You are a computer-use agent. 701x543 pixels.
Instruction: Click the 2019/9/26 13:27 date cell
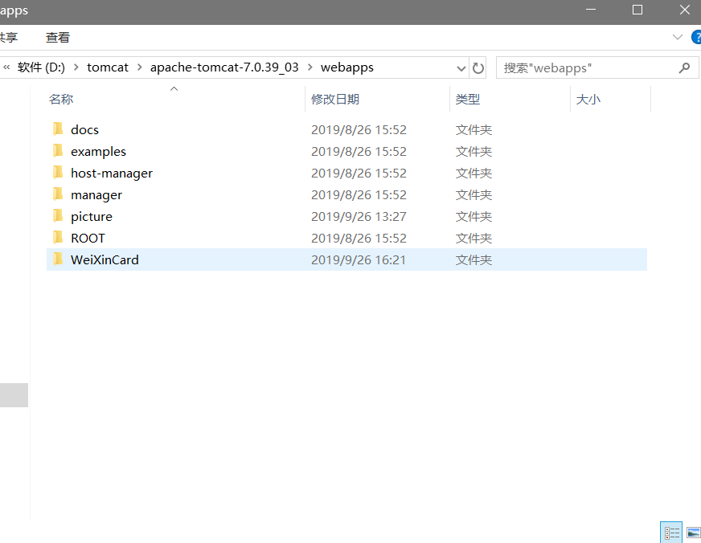pyautogui.click(x=359, y=217)
